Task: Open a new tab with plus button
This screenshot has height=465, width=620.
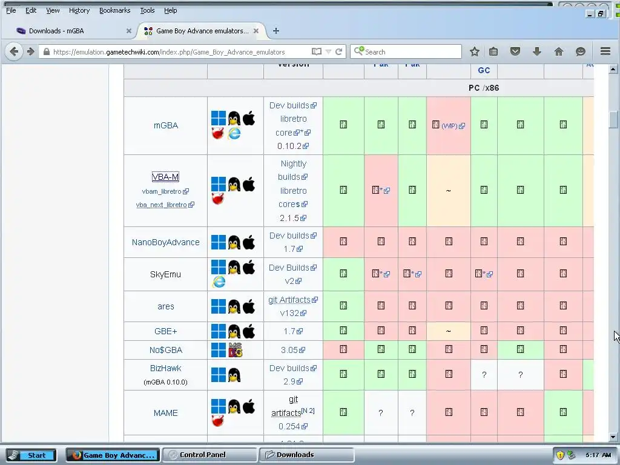Action: coord(276,31)
